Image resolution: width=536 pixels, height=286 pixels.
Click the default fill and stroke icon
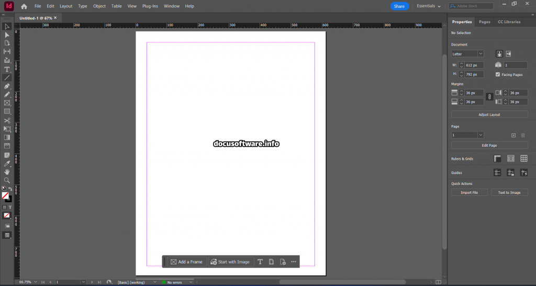pos(4,189)
